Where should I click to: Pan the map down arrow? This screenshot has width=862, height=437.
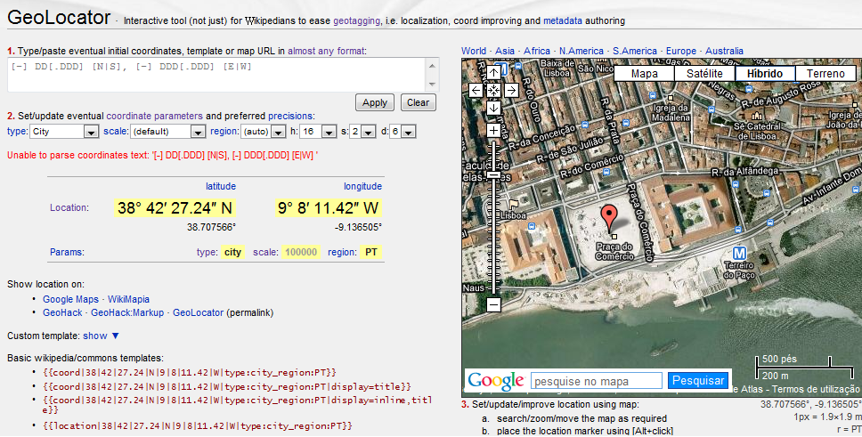(493, 108)
